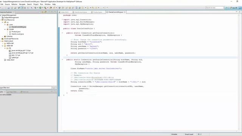
Task: Collapse the first getOracleConnection method fold marker
Action: pyautogui.click(x=62, y=33)
